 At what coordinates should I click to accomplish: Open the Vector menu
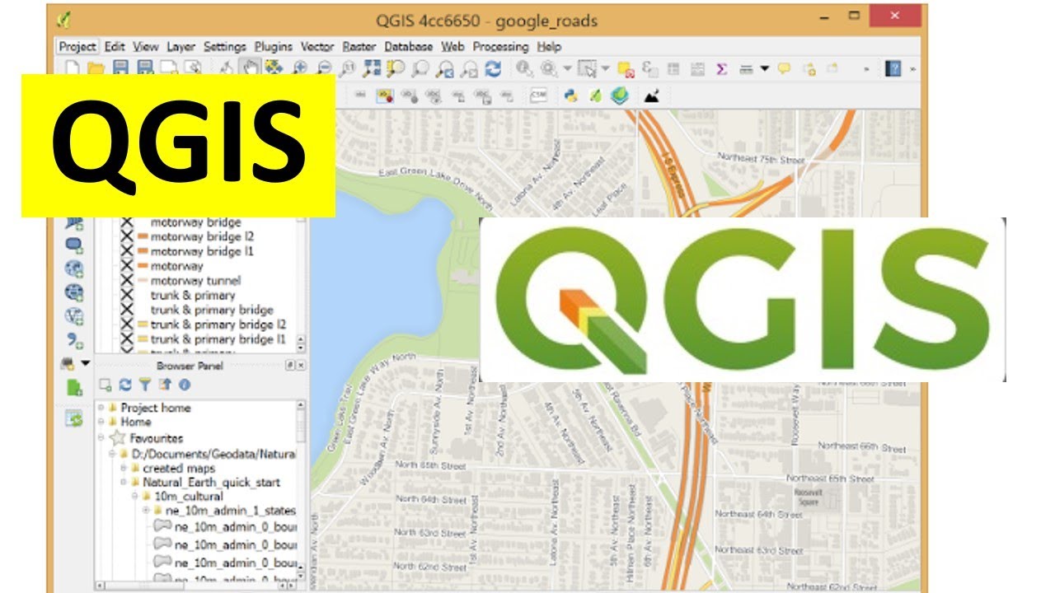317,47
